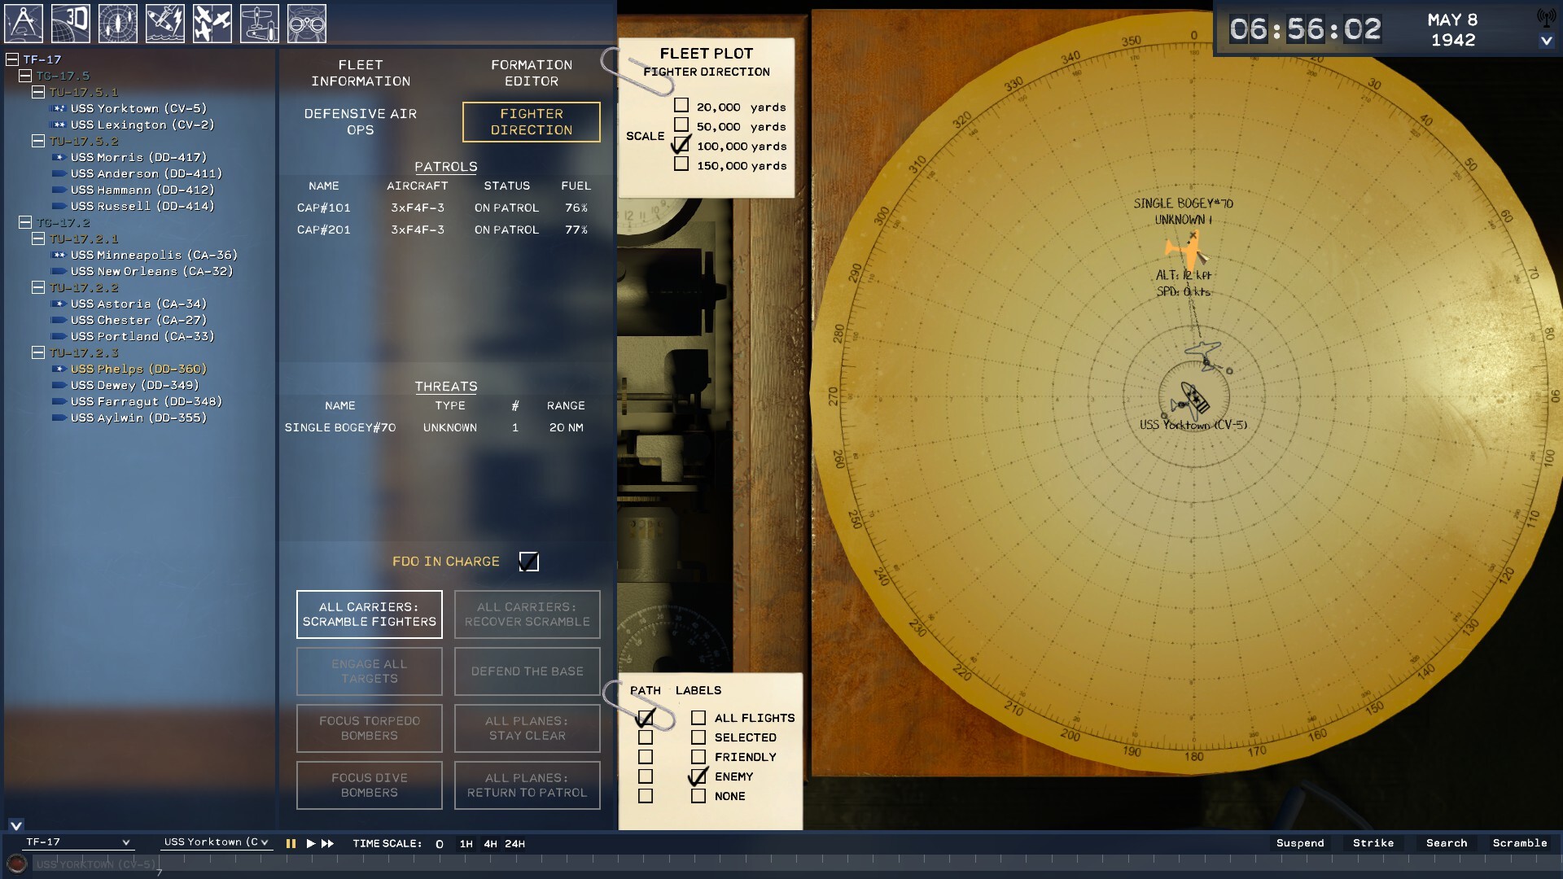
Task: Select the 20,000 yards scale checkbox
Action: 681,106
